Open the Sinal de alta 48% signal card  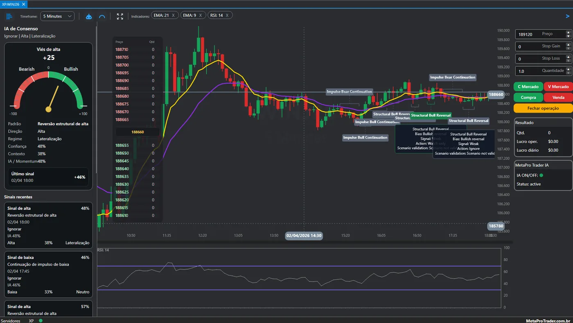pos(48,225)
